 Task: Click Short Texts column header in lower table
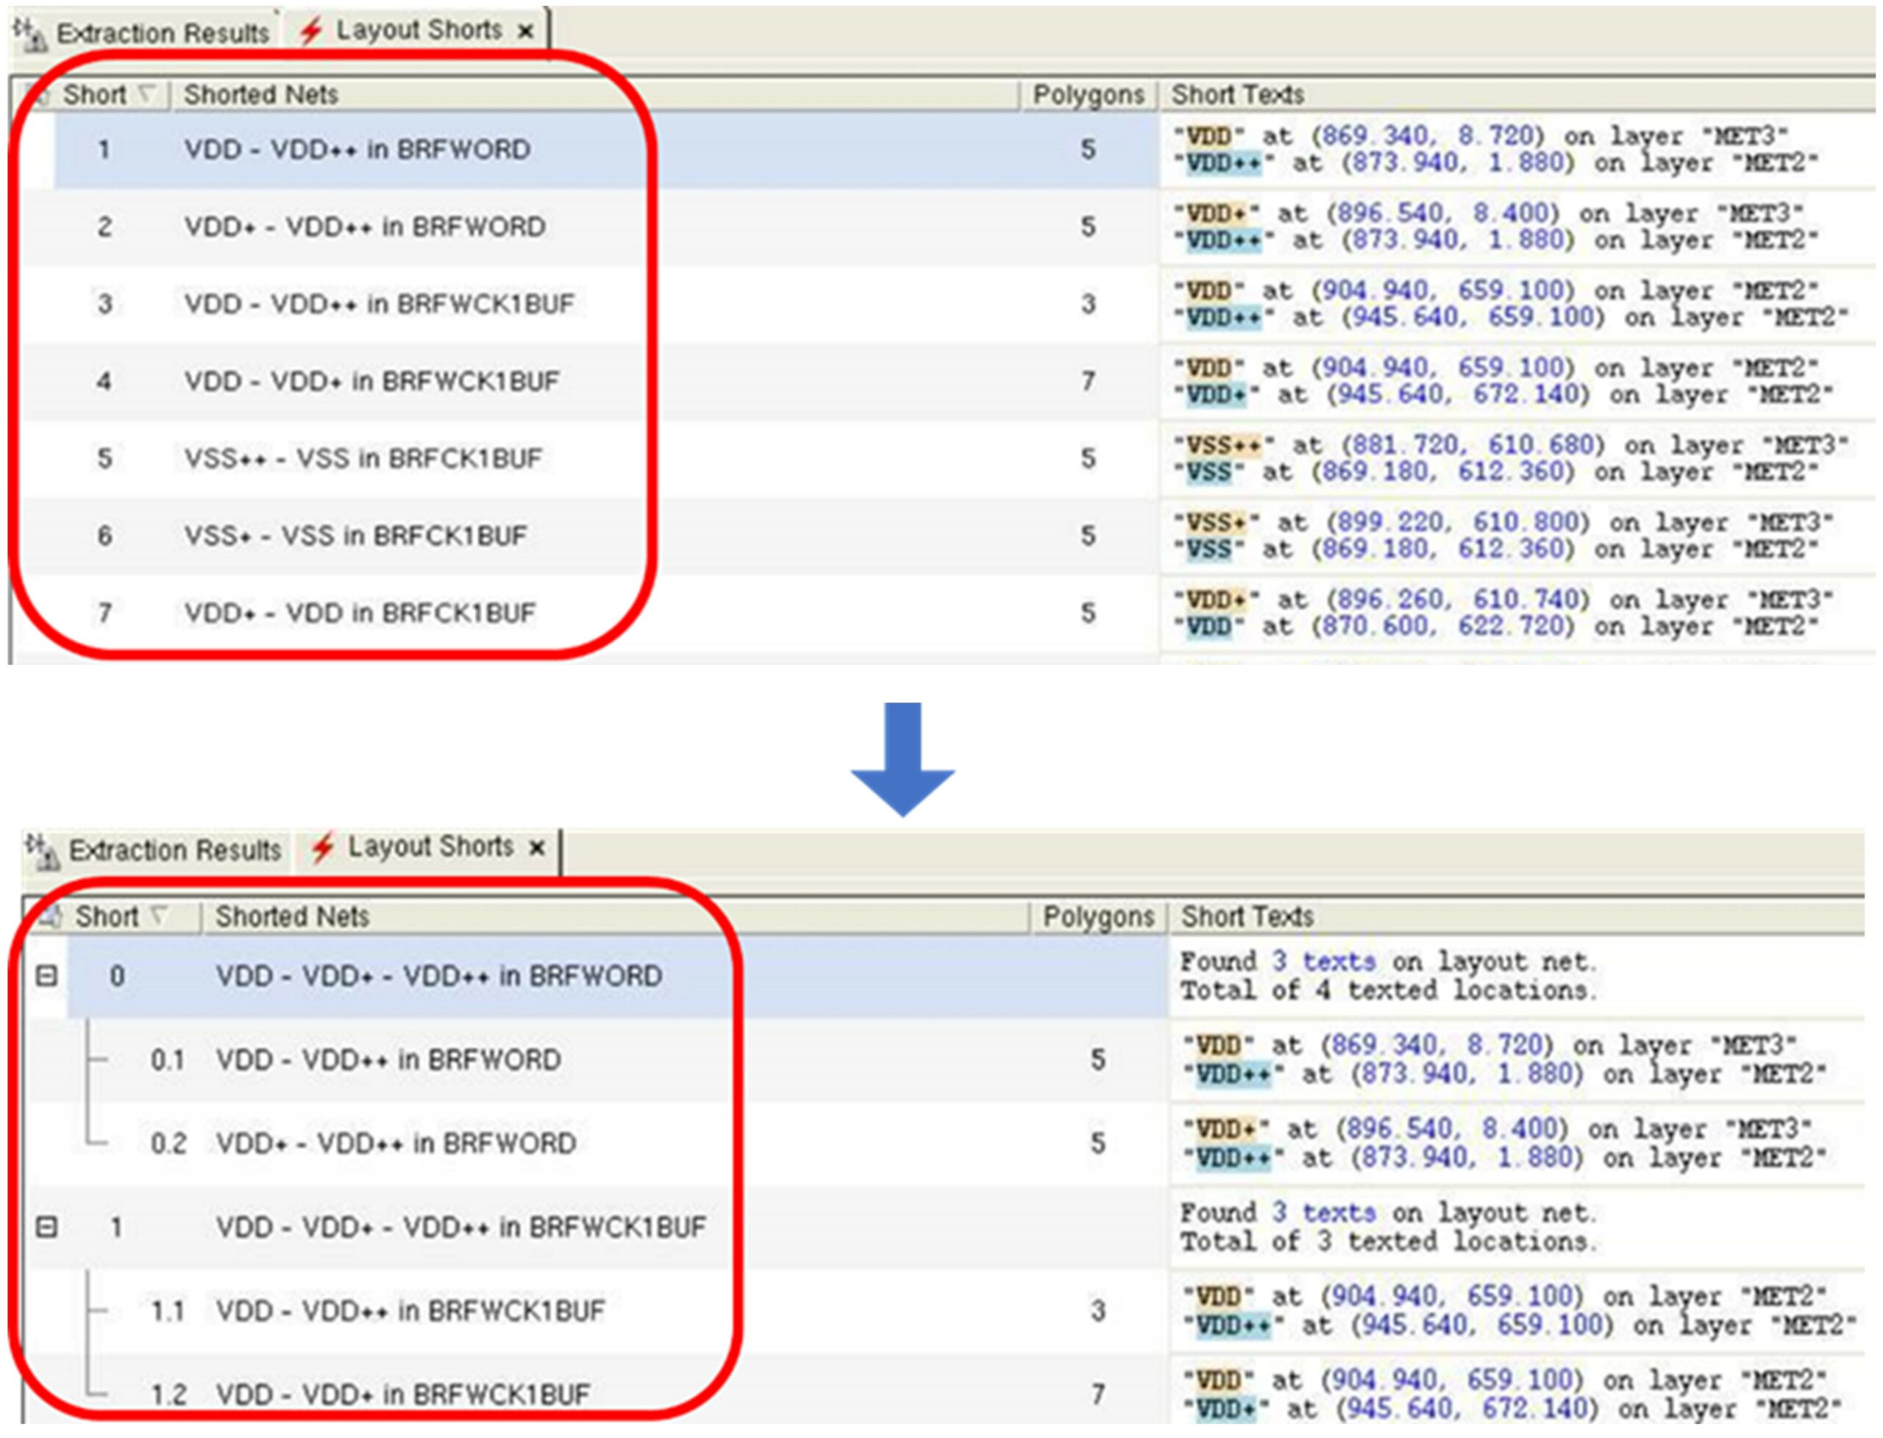(x=1518, y=916)
